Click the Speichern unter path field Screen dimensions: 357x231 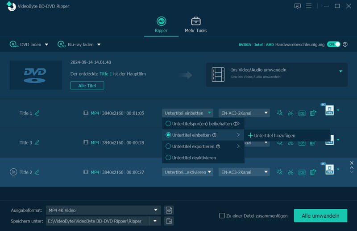pyautogui.click(x=97, y=221)
